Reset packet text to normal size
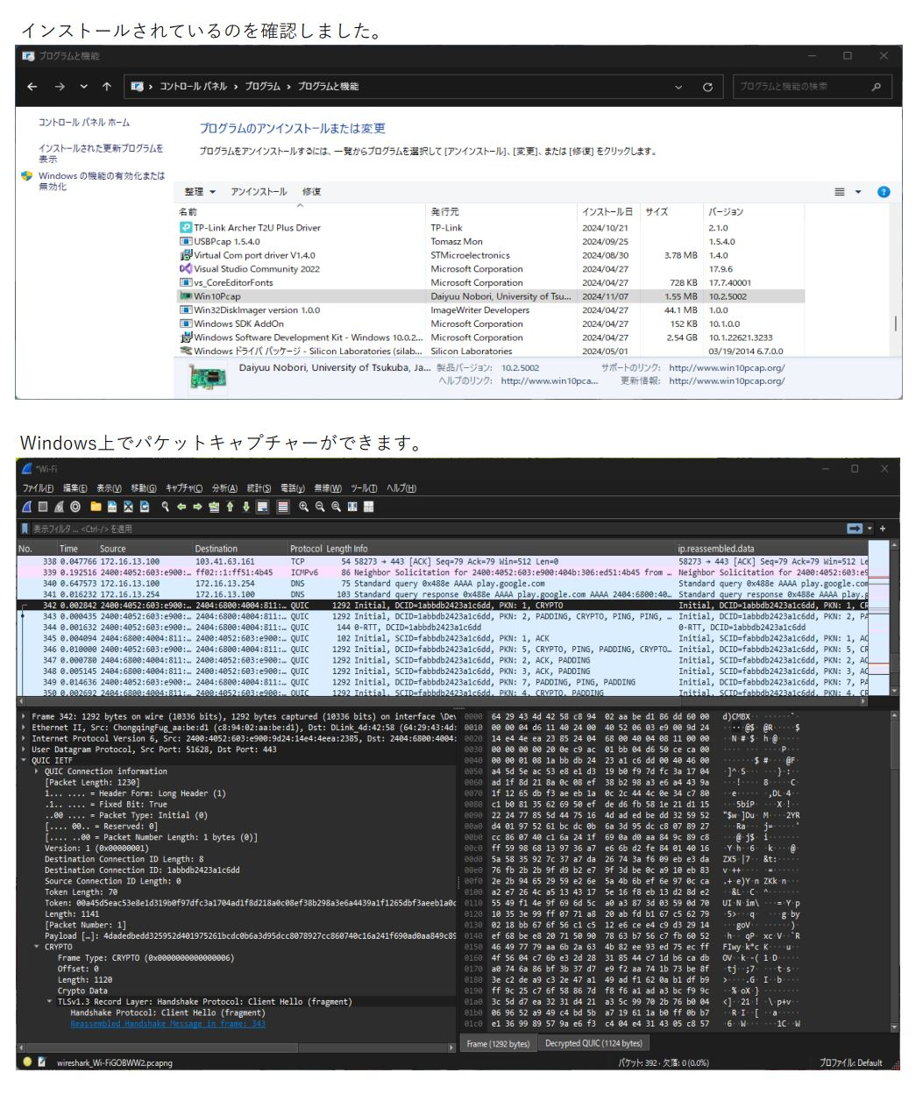The image size is (923, 1094). 336,507
